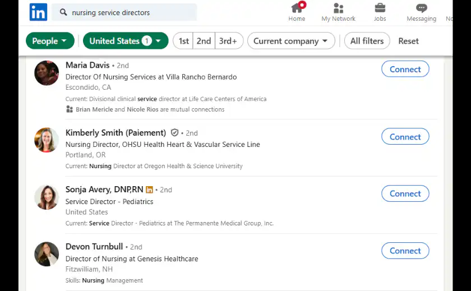Expand the Current company dropdown

pos(290,41)
